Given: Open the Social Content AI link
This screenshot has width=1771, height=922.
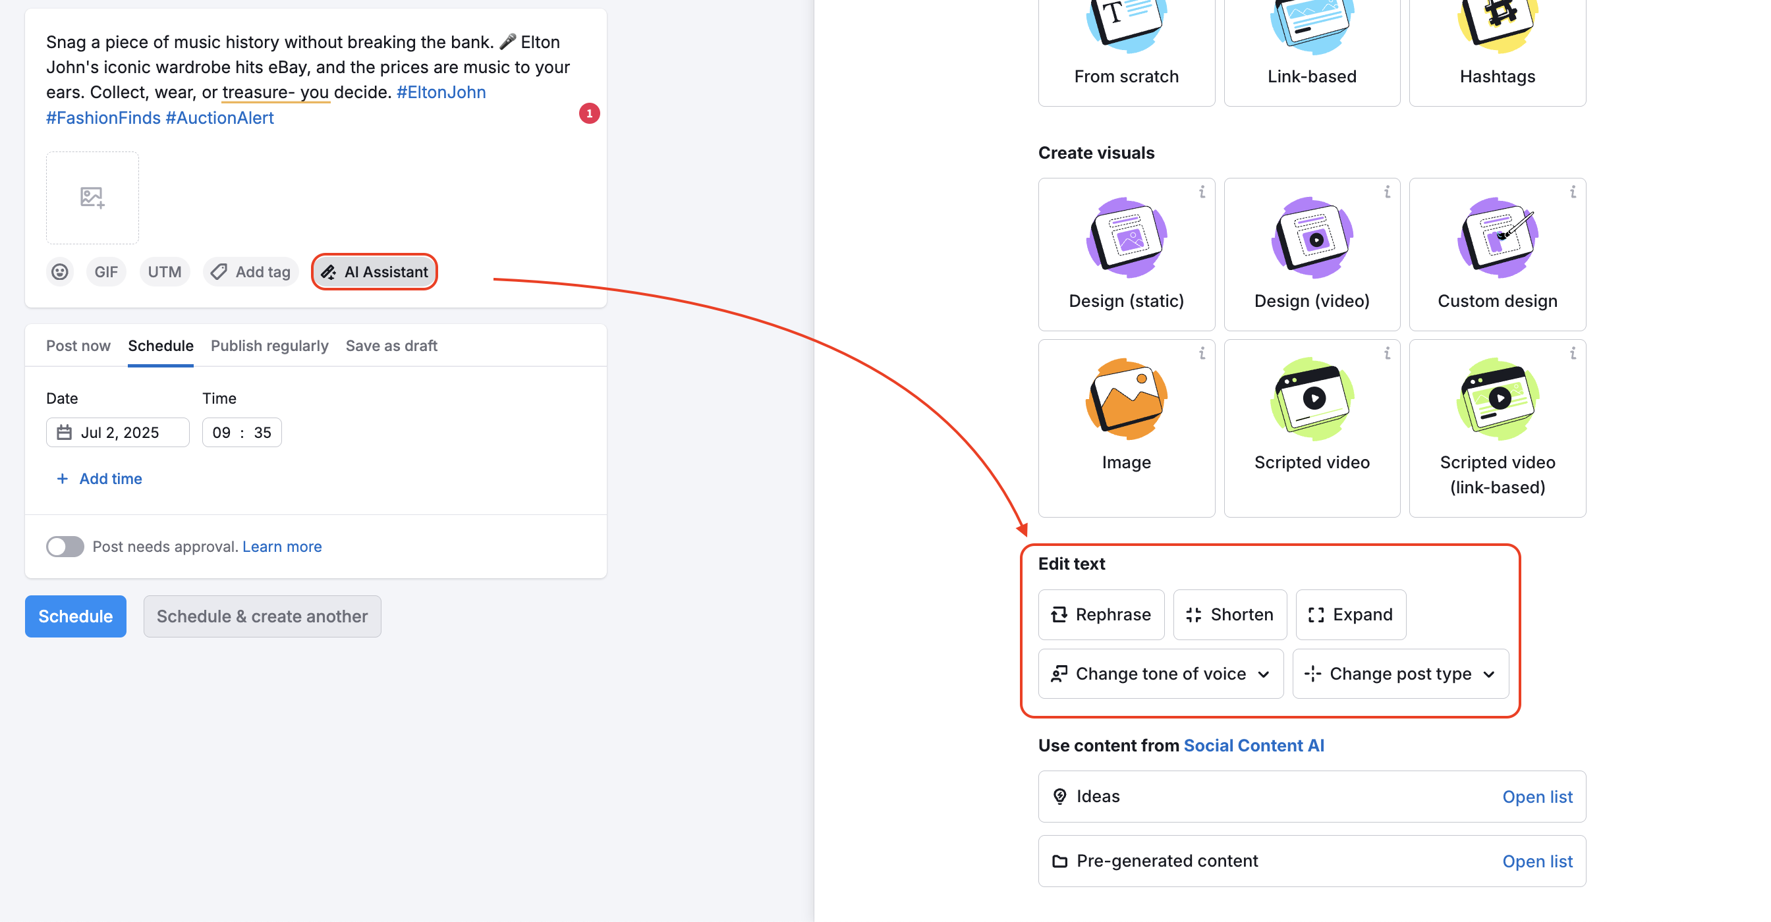Looking at the screenshot, I should click(1253, 746).
